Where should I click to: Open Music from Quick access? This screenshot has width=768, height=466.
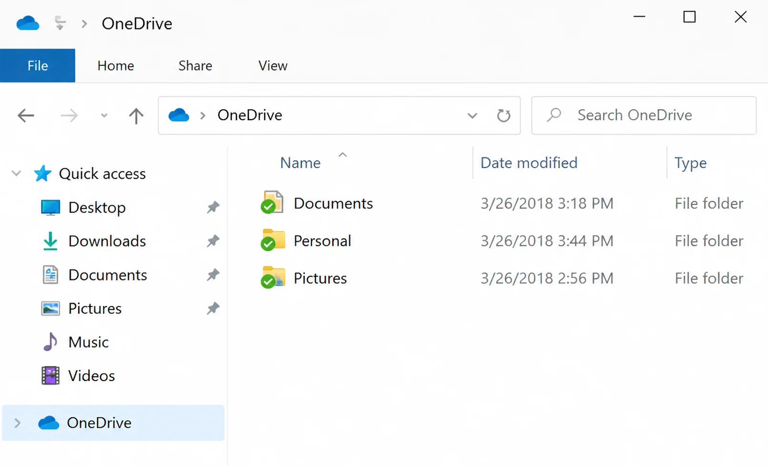pyautogui.click(x=88, y=342)
